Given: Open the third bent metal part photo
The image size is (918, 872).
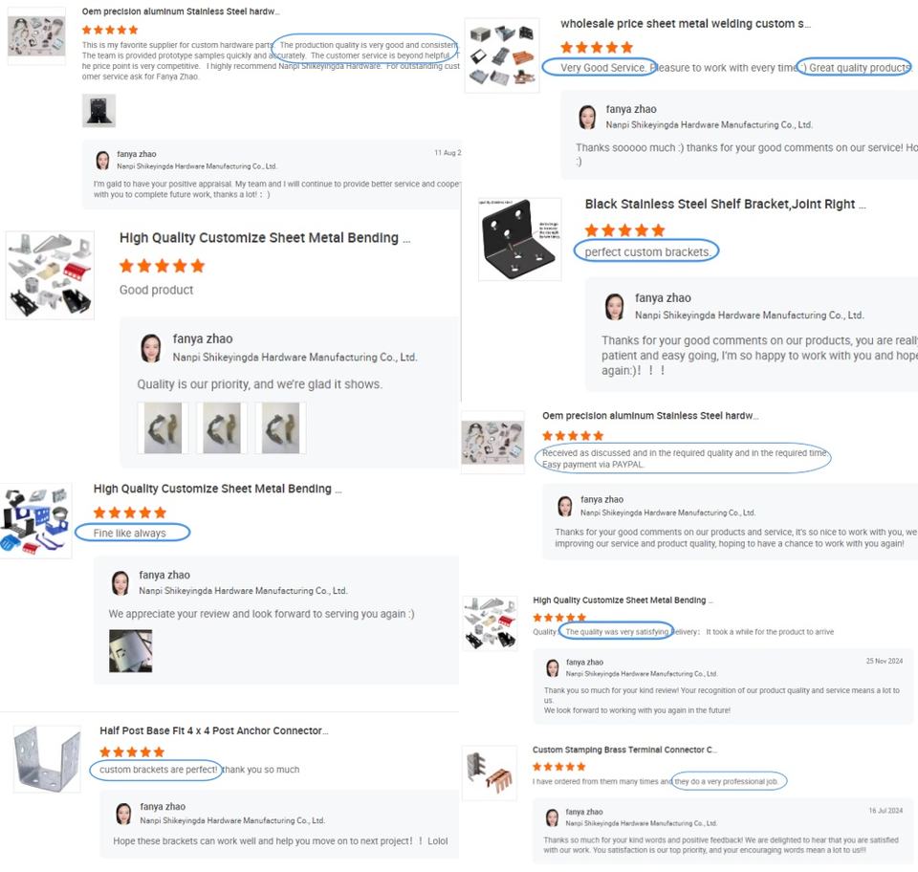Looking at the screenshot, I should point(280,427).
